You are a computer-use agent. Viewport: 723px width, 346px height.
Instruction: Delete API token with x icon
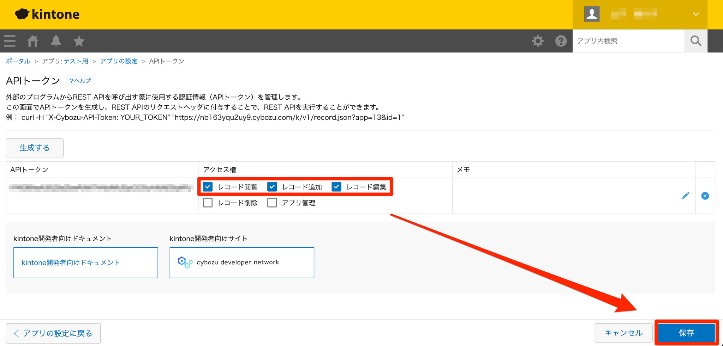click(705, 196)
